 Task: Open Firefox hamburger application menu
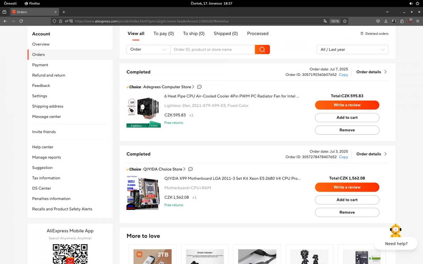418,21
